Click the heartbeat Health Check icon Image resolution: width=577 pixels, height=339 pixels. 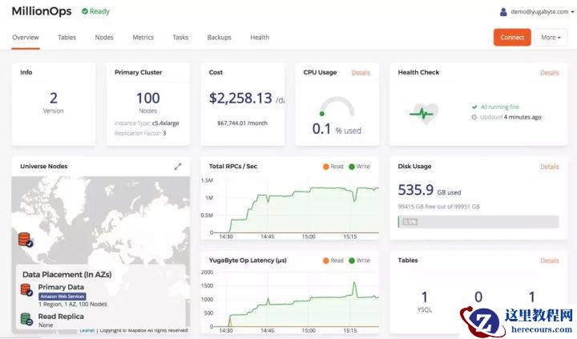tap(422, 113)
